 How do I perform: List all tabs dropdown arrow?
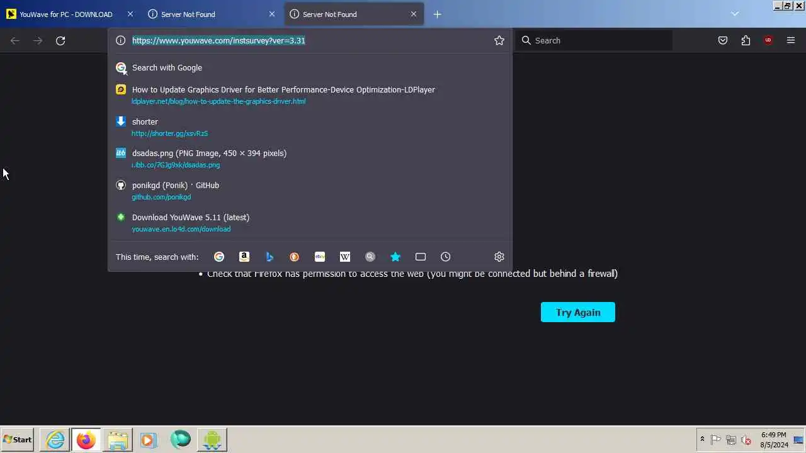point(735,14)
